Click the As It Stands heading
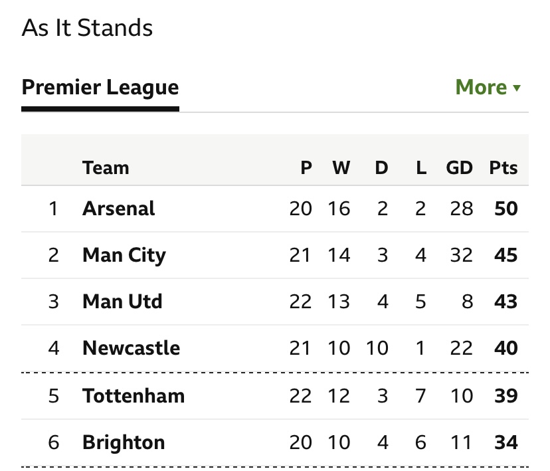 [x=87, y=28]
